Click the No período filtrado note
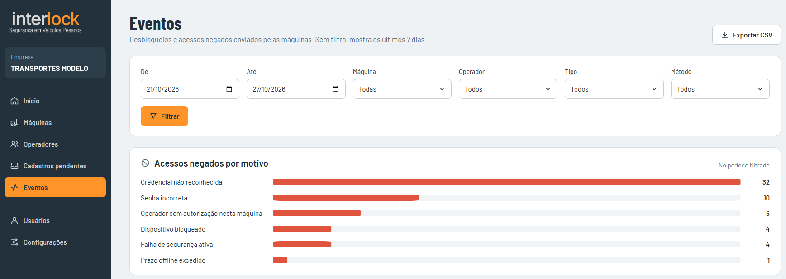786x279 pixels. (x=744, y=165)
